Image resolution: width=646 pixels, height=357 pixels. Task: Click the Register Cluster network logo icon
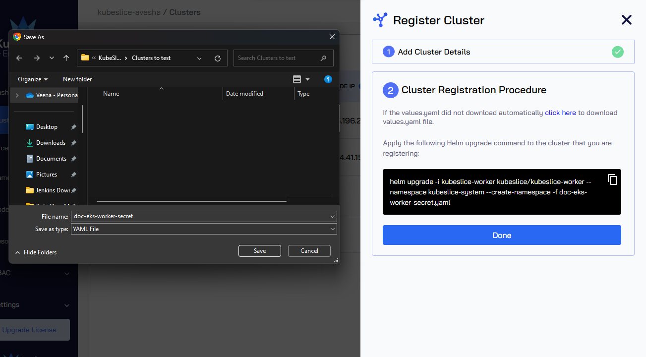pos(380,20)
